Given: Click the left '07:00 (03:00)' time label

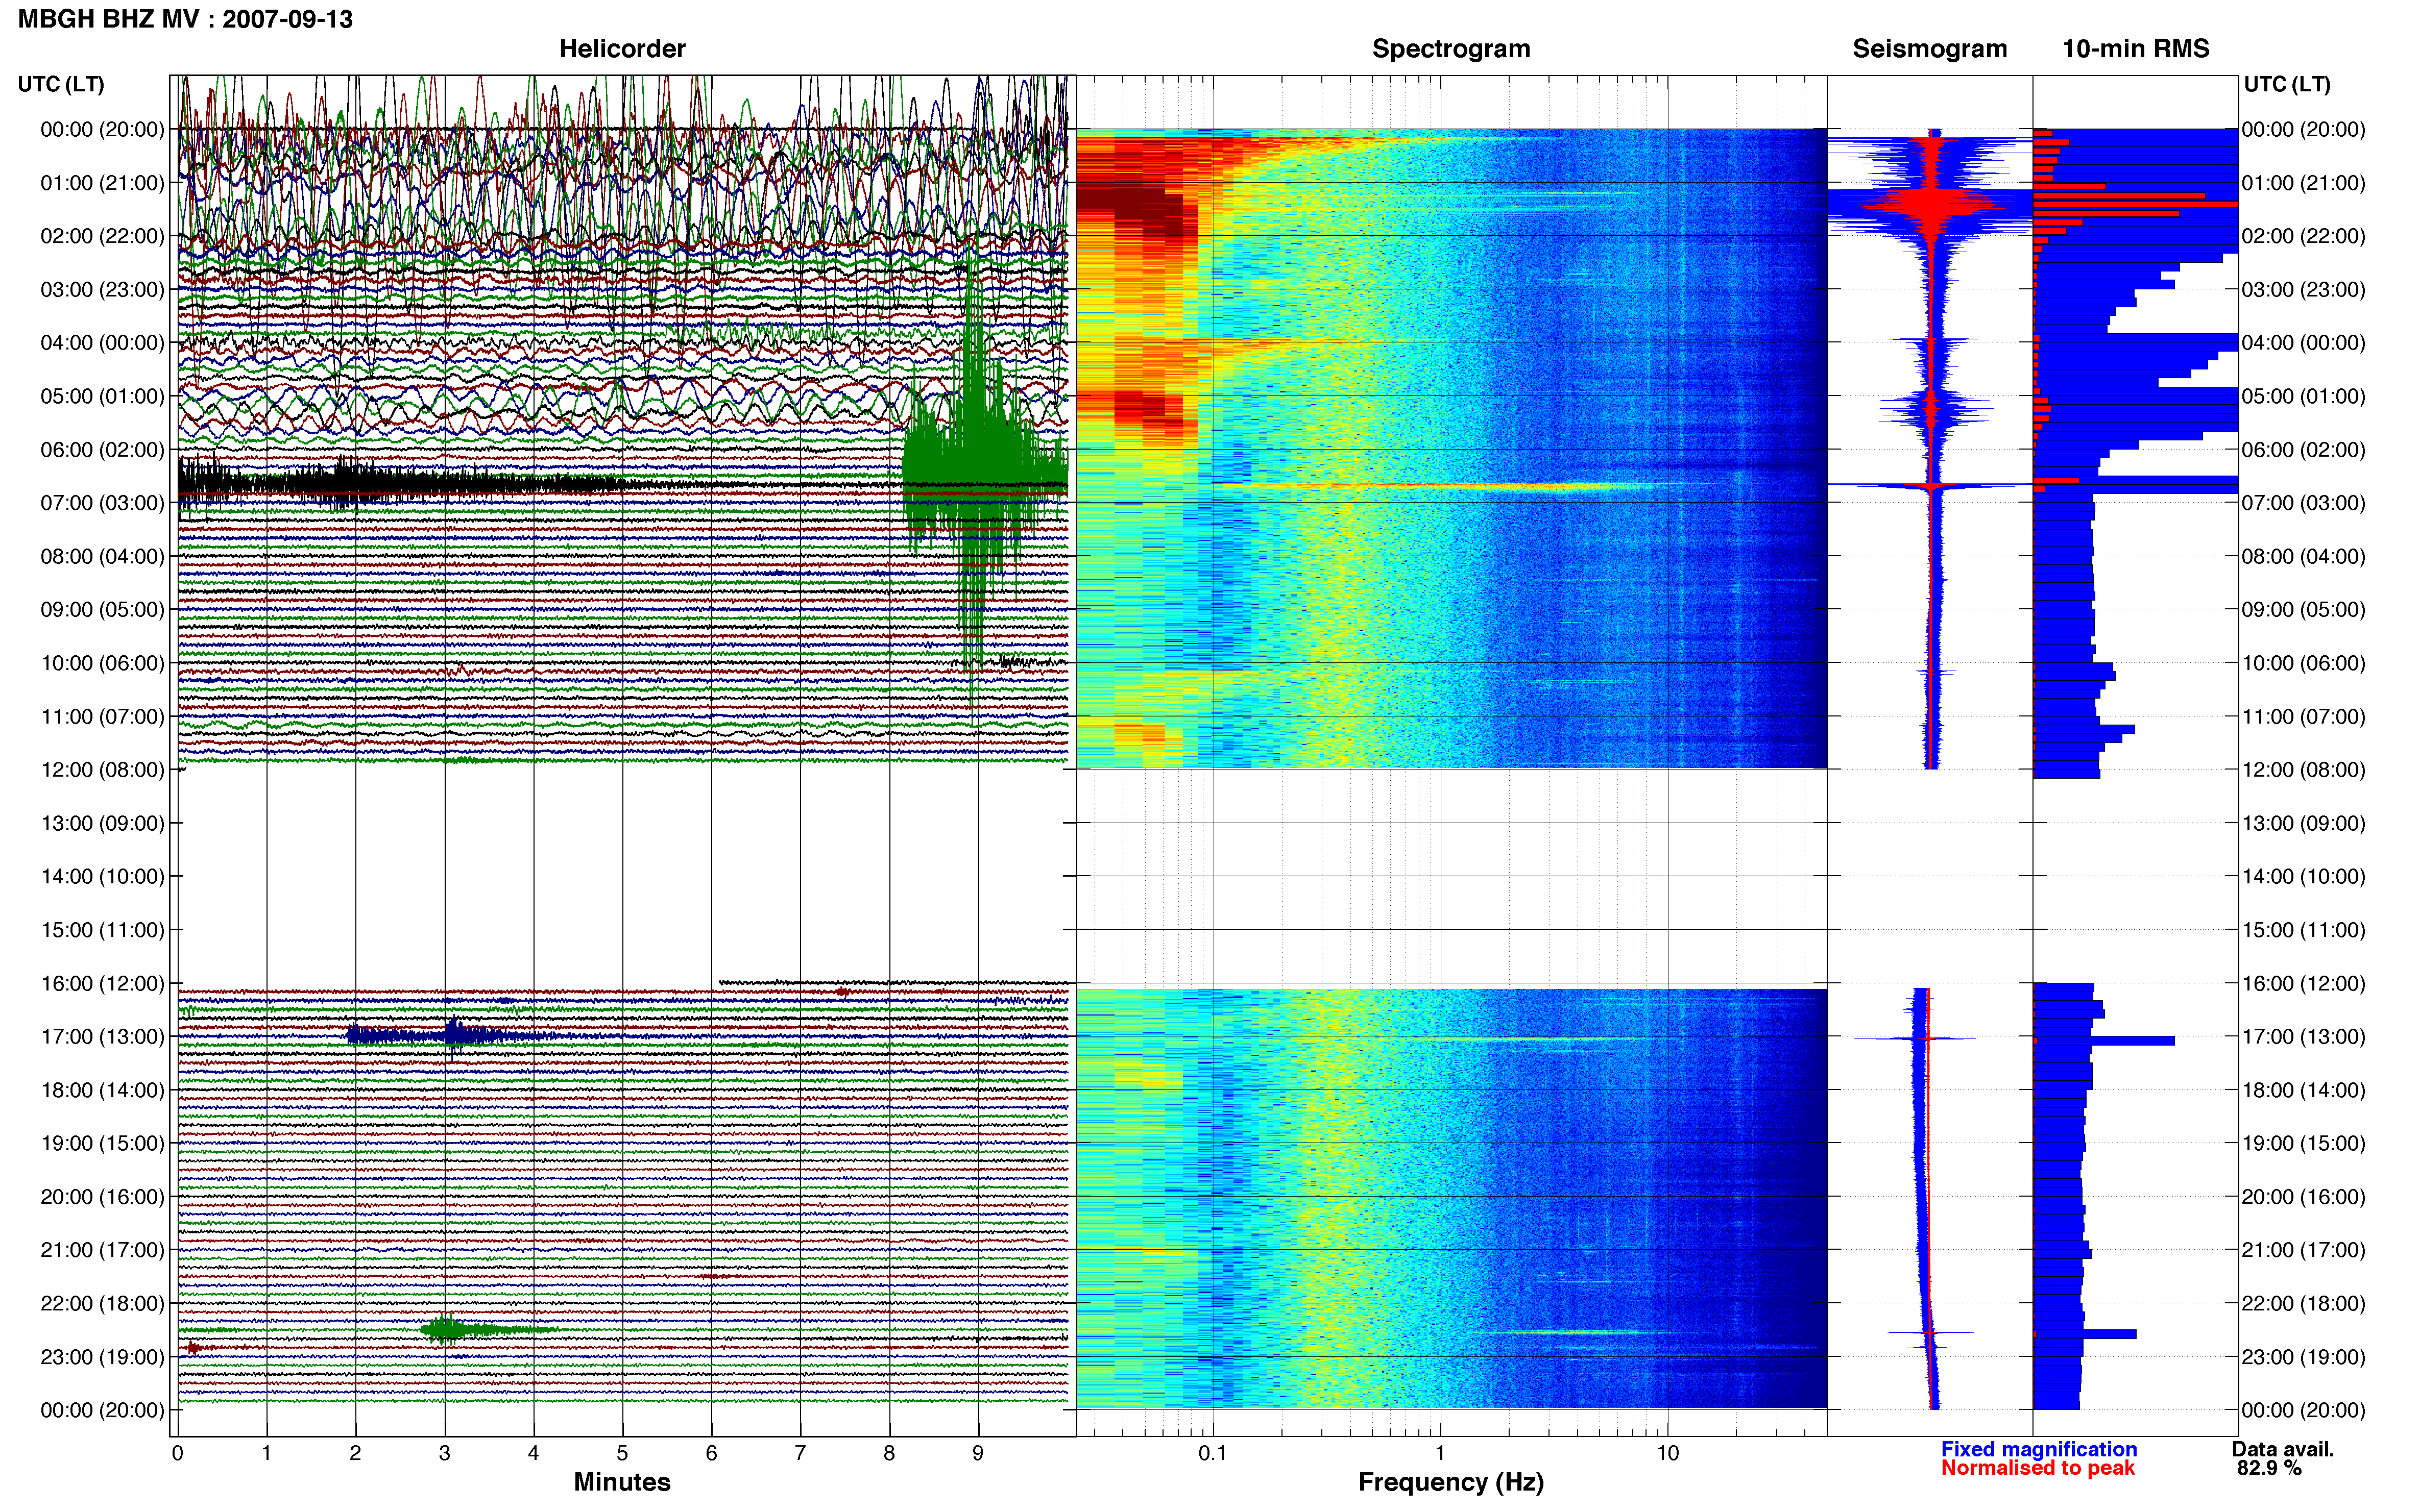Looking at the screenshot, I should pyautogui.click(x=102, y=503).
